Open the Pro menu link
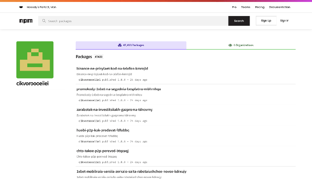This screenshot has height=181, width=312. pyautogui.click(x=234, y=7)
